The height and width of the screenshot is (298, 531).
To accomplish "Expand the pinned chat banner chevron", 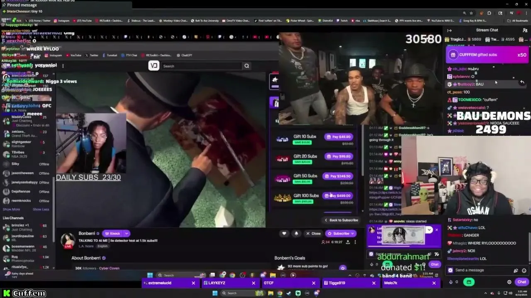I will point(429,230).
